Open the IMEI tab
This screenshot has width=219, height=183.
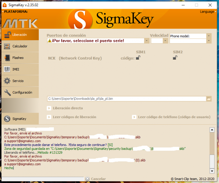pos(20,69)
